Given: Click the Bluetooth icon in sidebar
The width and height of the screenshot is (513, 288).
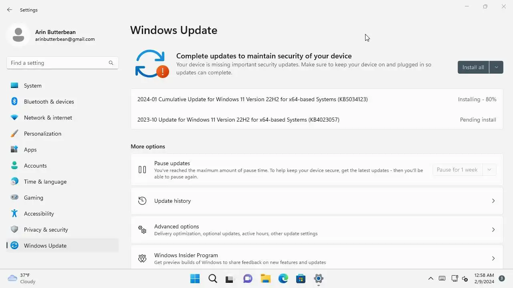Looking at the screenshot, I should pos(14,102).
